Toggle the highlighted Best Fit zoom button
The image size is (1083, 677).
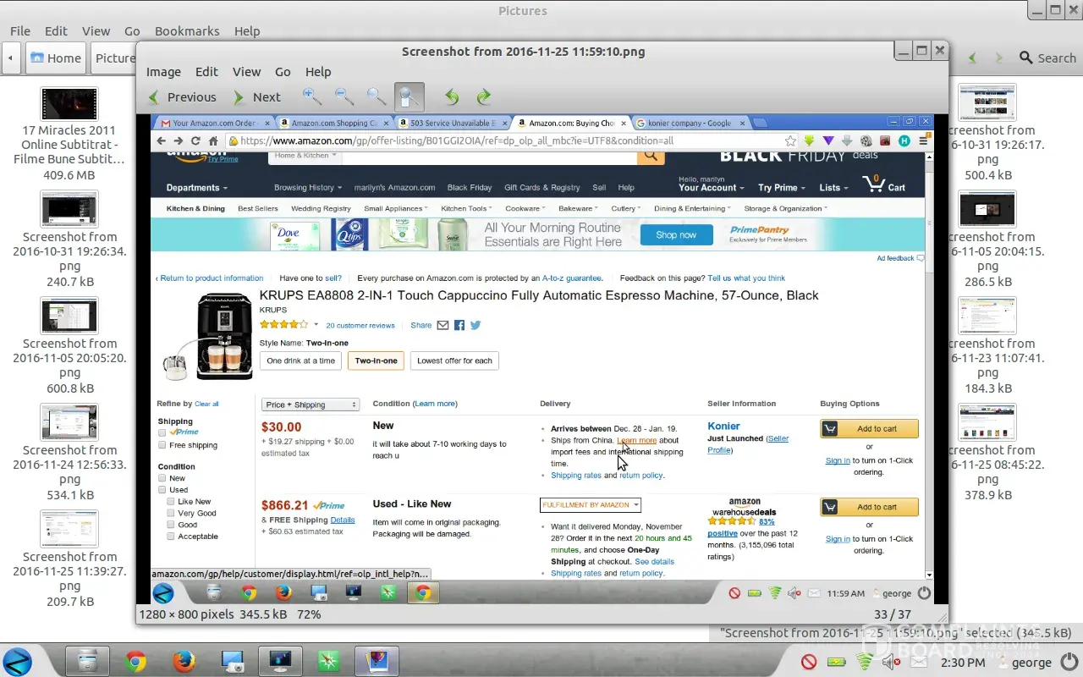410,97
